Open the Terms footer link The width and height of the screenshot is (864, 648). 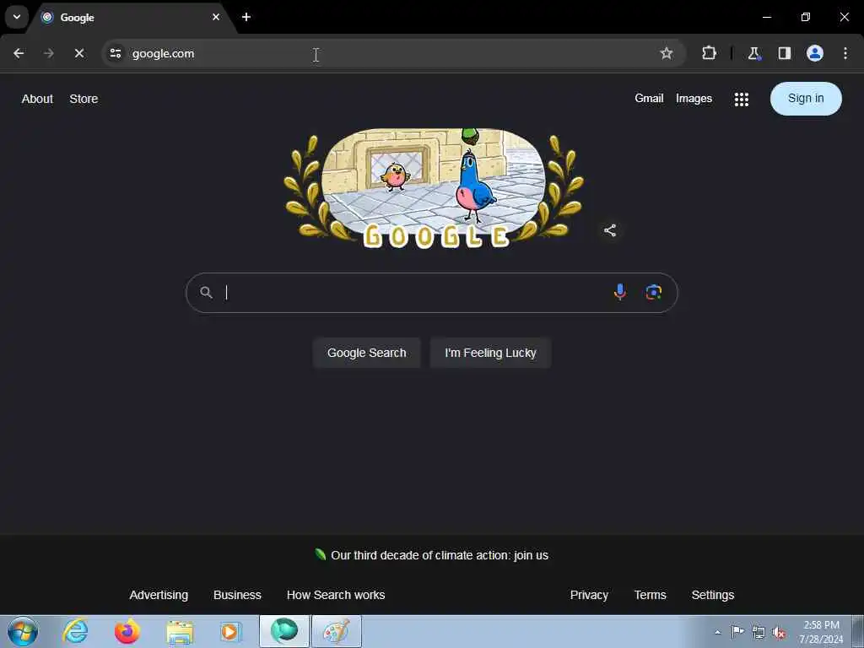pos(651,595)
